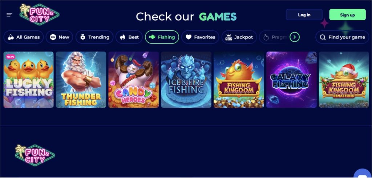The height and width of the screenshot is (178, 372).
Task: Open the Thunder Fishing game thumbnail
Action: 81,80
